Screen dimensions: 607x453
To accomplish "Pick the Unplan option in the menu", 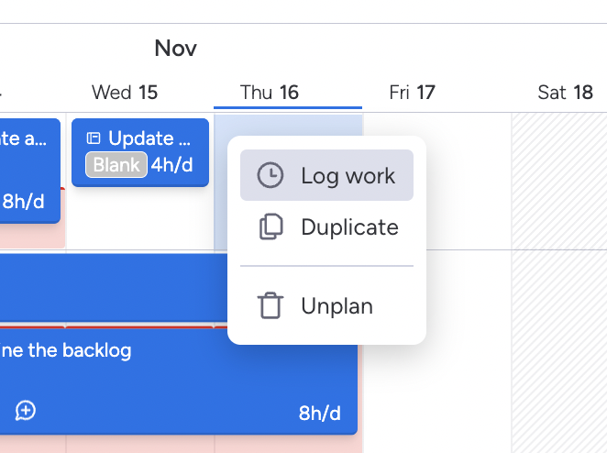I will 337,305.
